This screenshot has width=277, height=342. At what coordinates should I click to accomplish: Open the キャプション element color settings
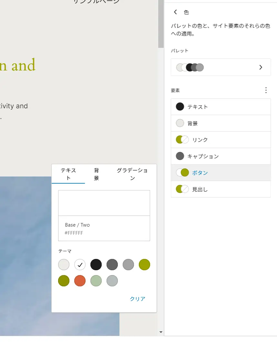click(221, 156)
